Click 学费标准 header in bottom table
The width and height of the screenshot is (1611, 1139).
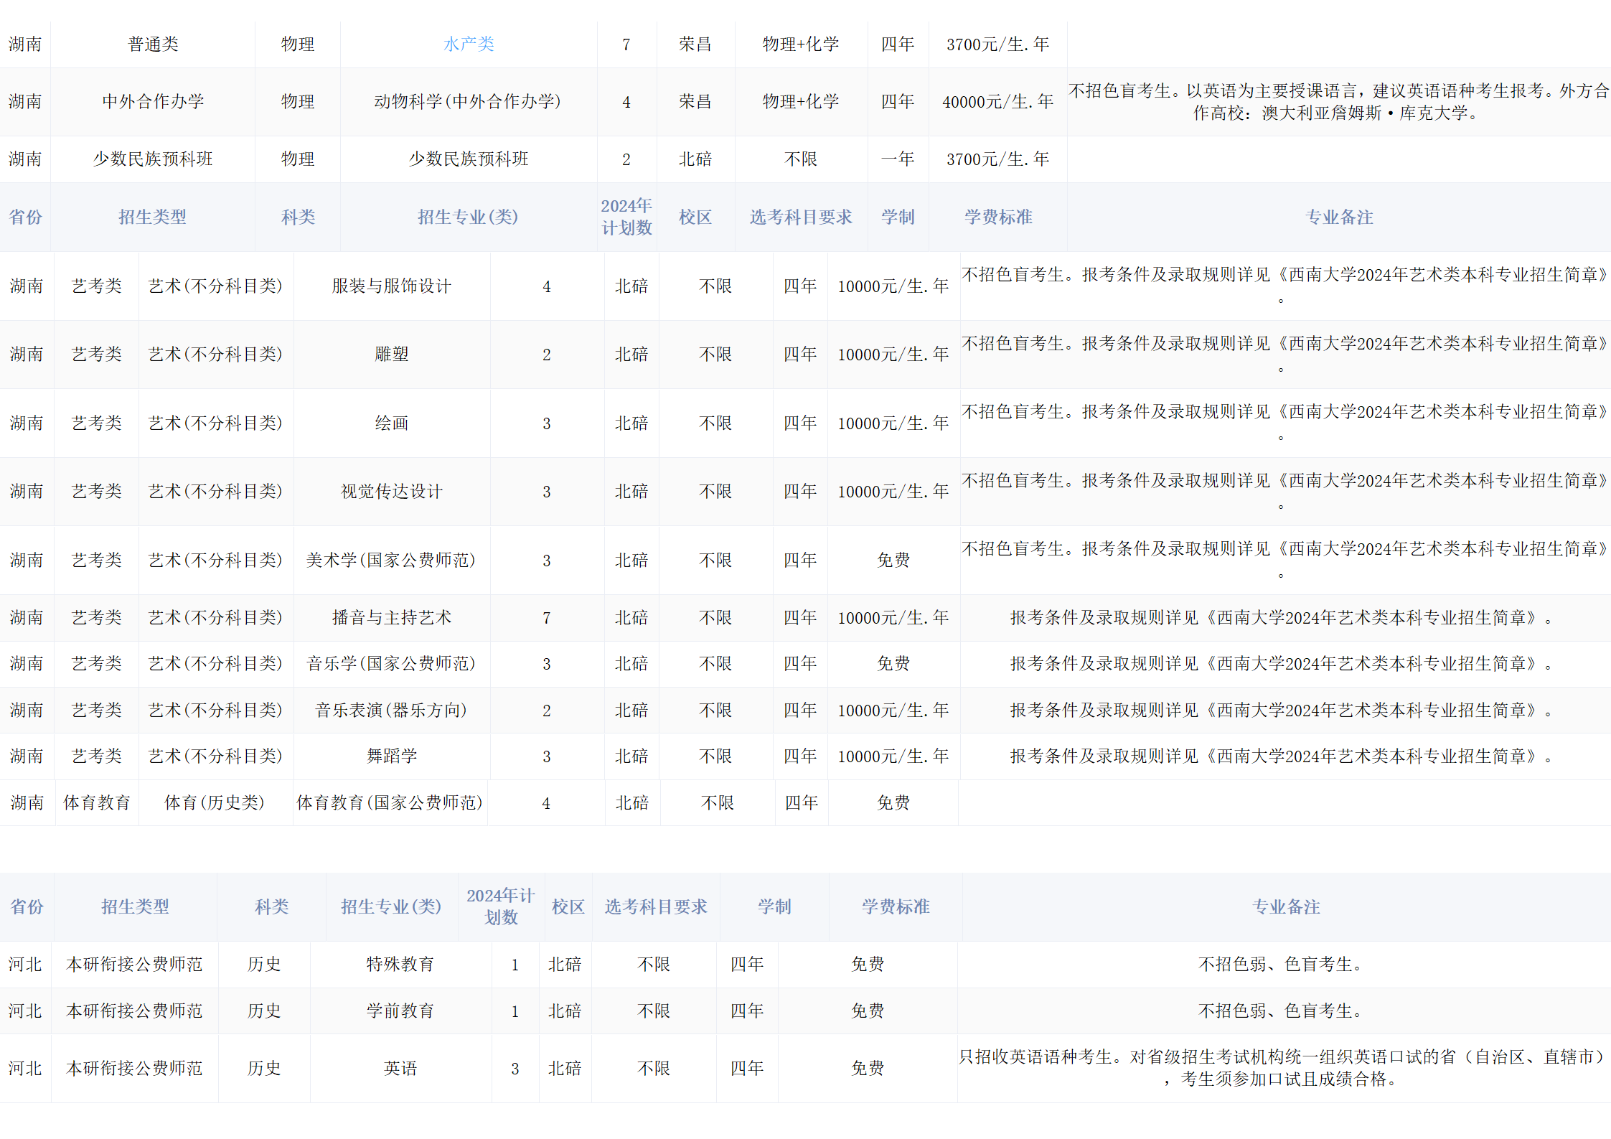[895, 907]
